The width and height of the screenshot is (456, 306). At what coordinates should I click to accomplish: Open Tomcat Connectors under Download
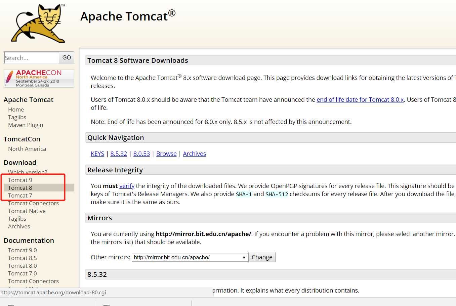pos(33,203)
